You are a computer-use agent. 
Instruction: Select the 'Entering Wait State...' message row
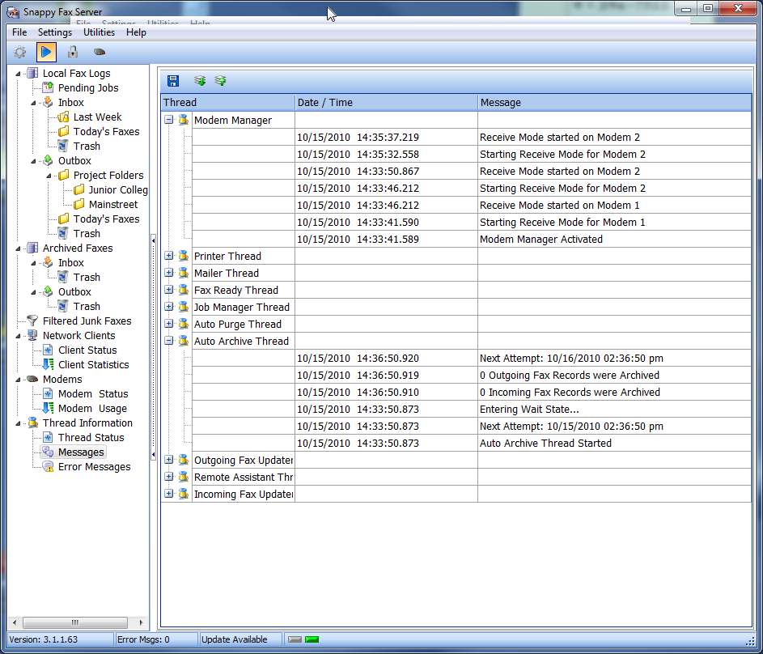[x=529, y=410]
